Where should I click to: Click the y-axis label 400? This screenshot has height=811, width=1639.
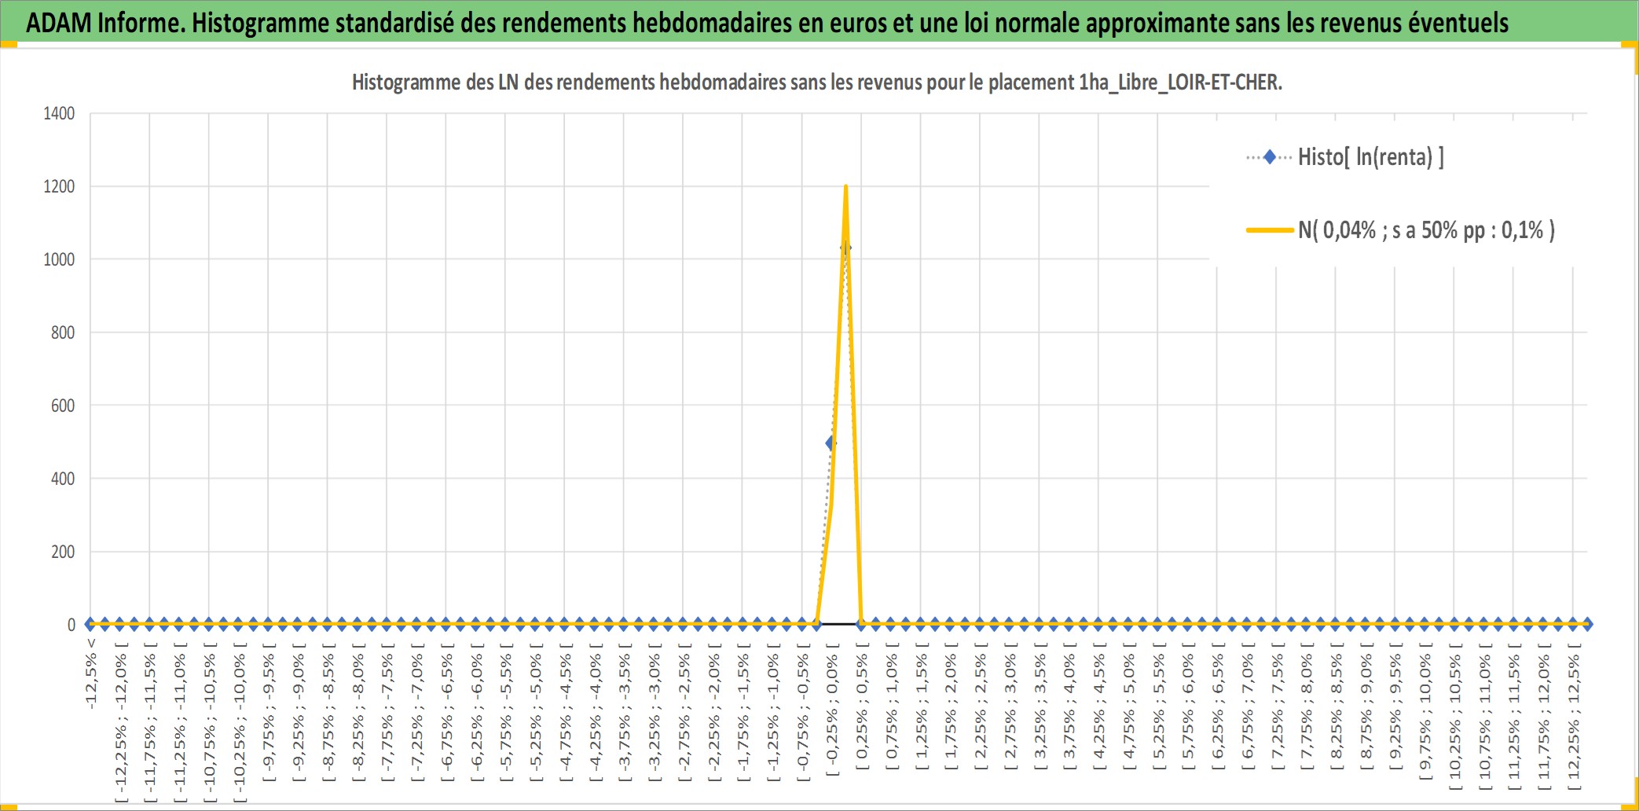63,479
